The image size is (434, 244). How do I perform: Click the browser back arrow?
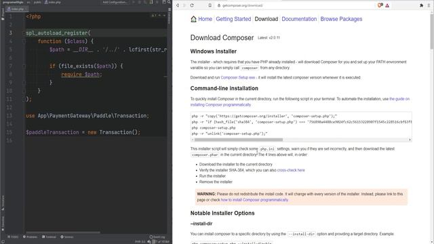point(178,5)
